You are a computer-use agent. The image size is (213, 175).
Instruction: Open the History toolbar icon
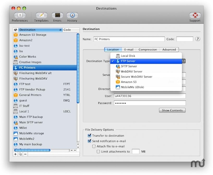click(72, 15)
